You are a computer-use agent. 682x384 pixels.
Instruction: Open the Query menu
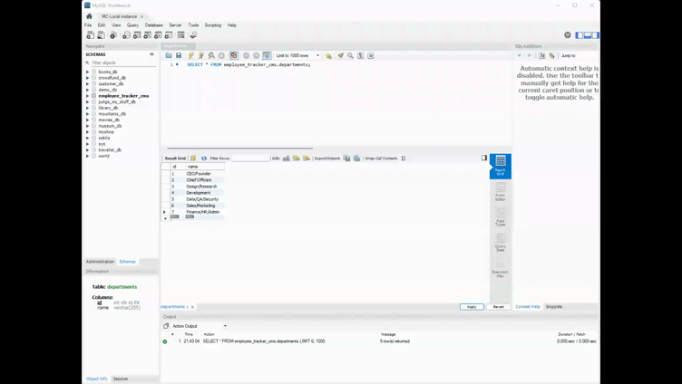click(x=132, y=25)
